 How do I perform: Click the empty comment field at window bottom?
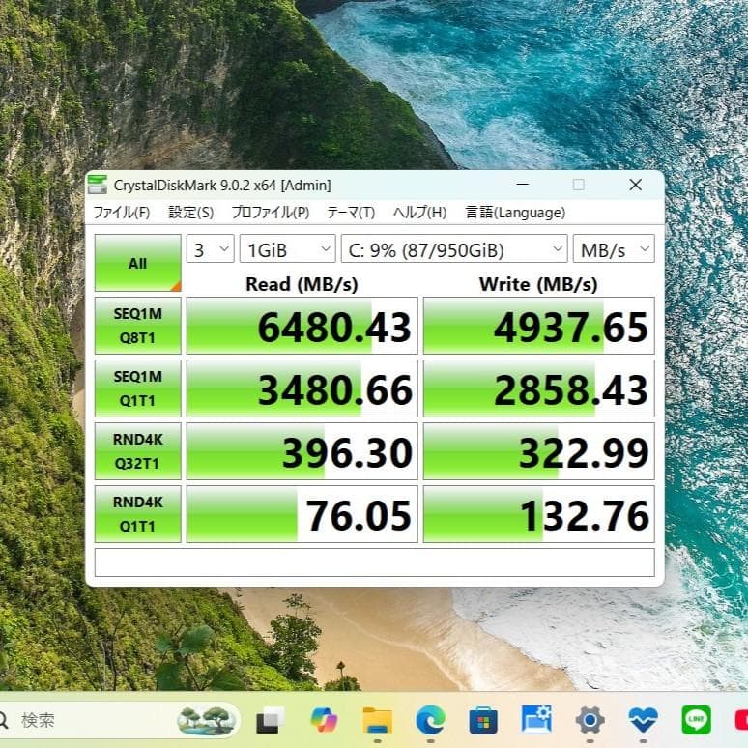point(374,562)
